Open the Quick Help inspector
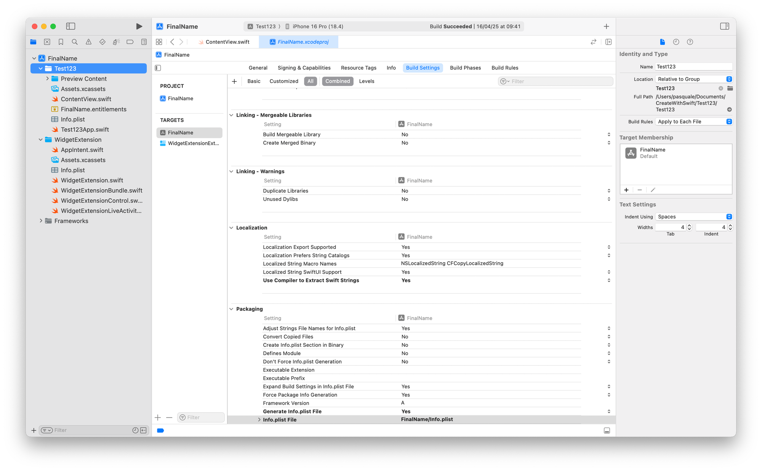 click(690, 42)
